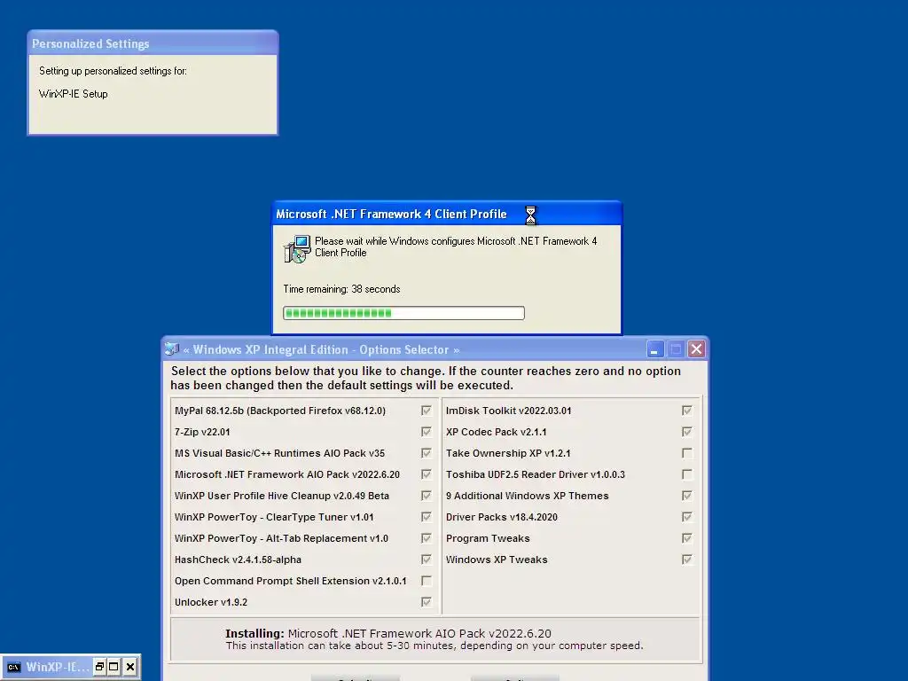908x681 pixels.
Task: Uncheck HashCheck v2.4.1.58-alpha option
Action: click(x=427, y=560)
